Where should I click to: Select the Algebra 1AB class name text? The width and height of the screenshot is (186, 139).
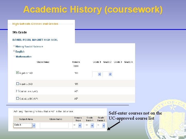[x=26, y=73]
